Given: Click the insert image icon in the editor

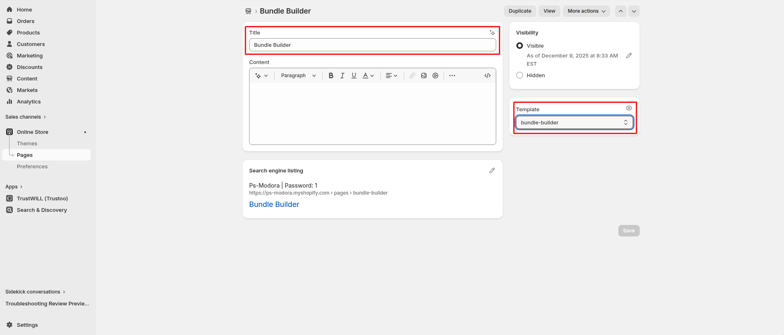Looking at the screenshot, I should click(424, 76).
